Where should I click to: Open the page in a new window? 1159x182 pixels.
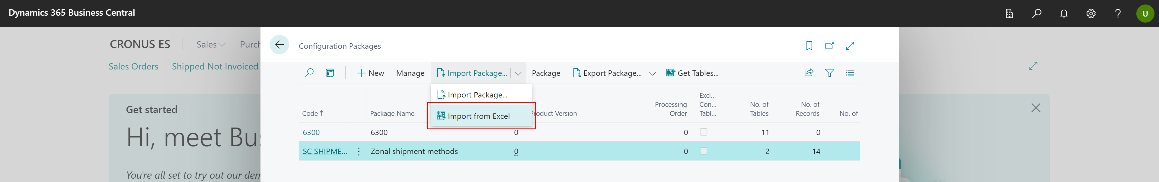[829, 46]
